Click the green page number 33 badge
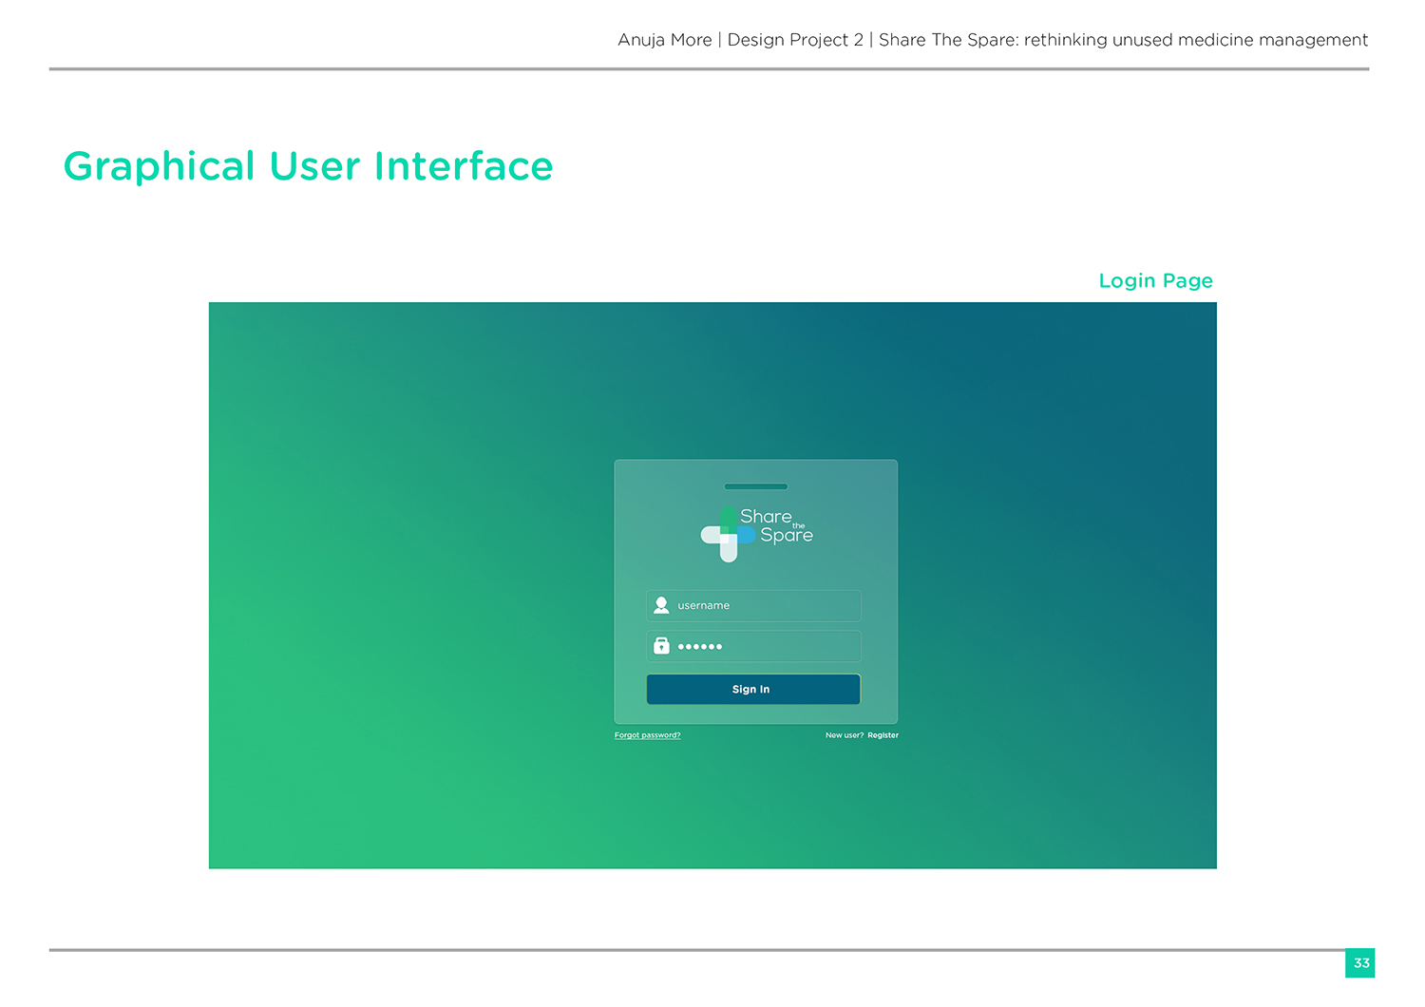The width and height of the screenshot is (1425, 1007). click(1360, 963)
